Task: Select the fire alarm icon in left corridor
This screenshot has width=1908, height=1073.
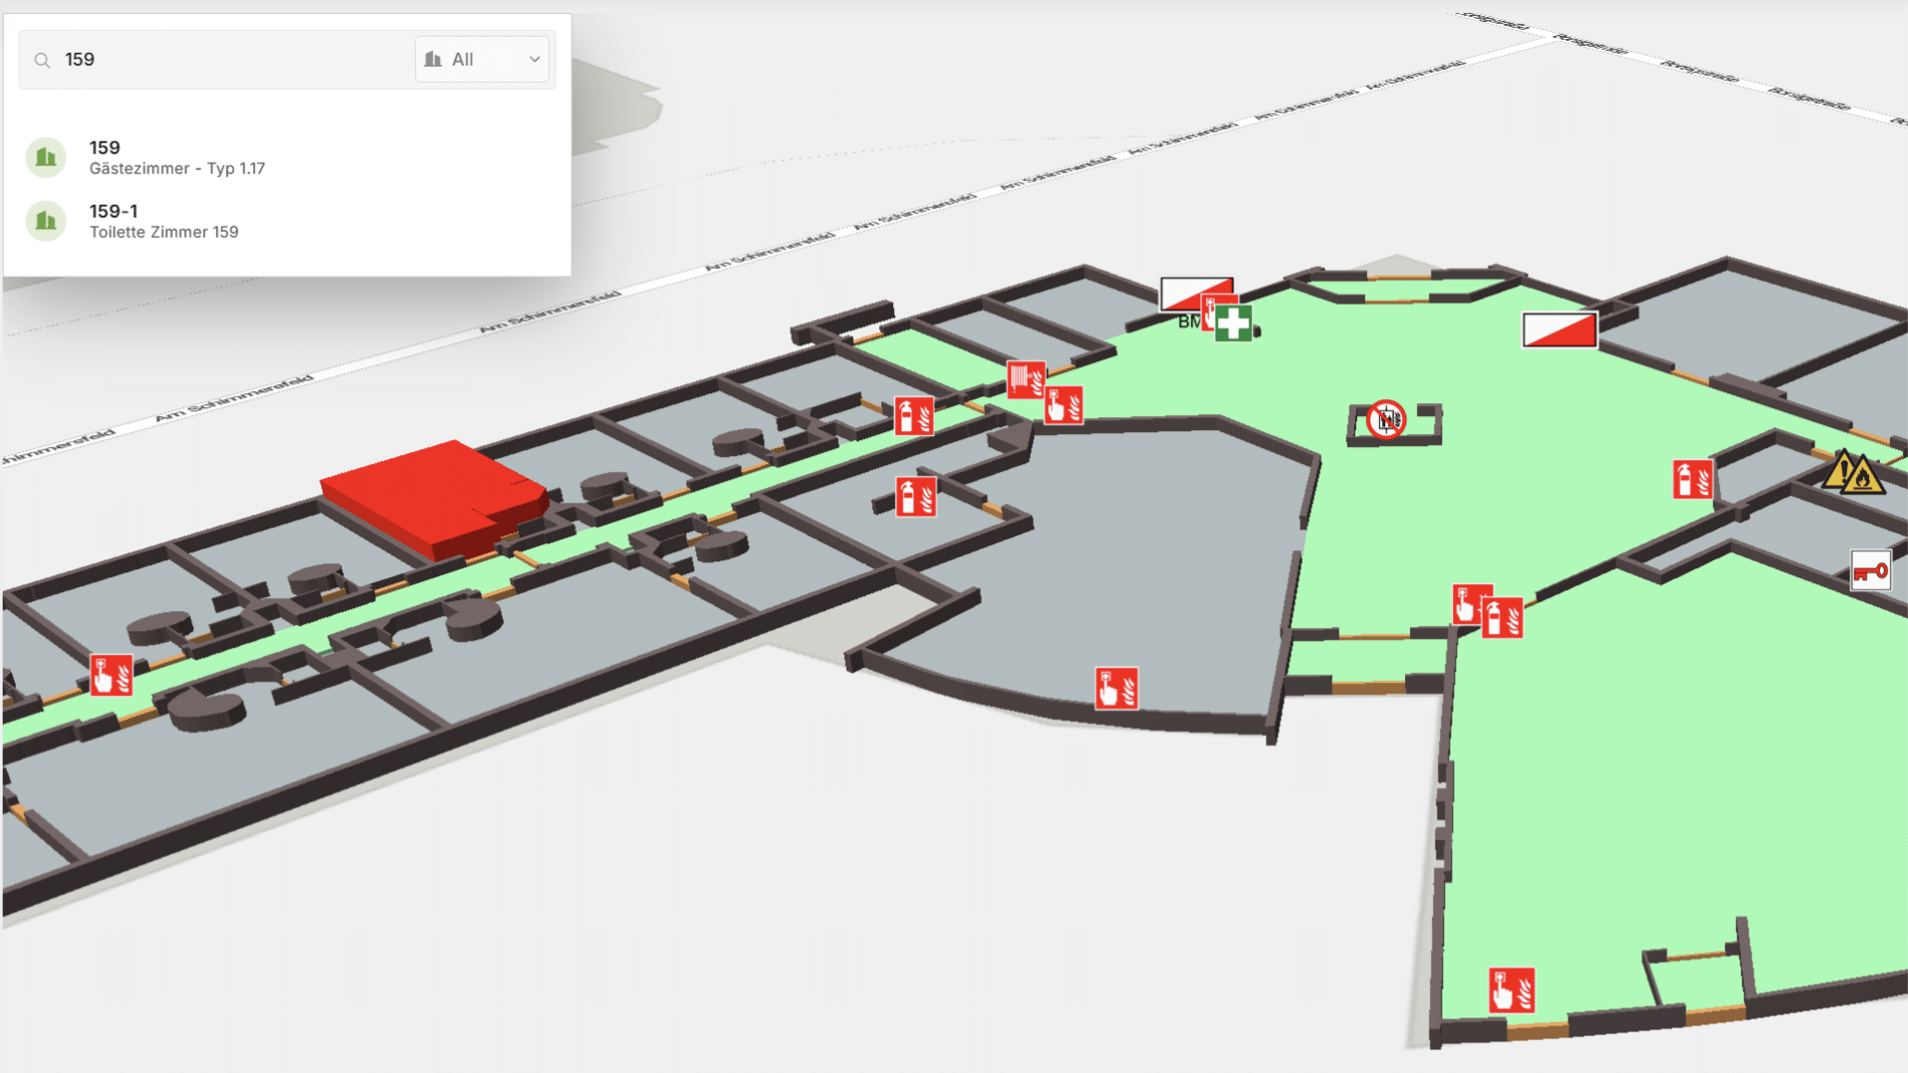Action: 112,675
